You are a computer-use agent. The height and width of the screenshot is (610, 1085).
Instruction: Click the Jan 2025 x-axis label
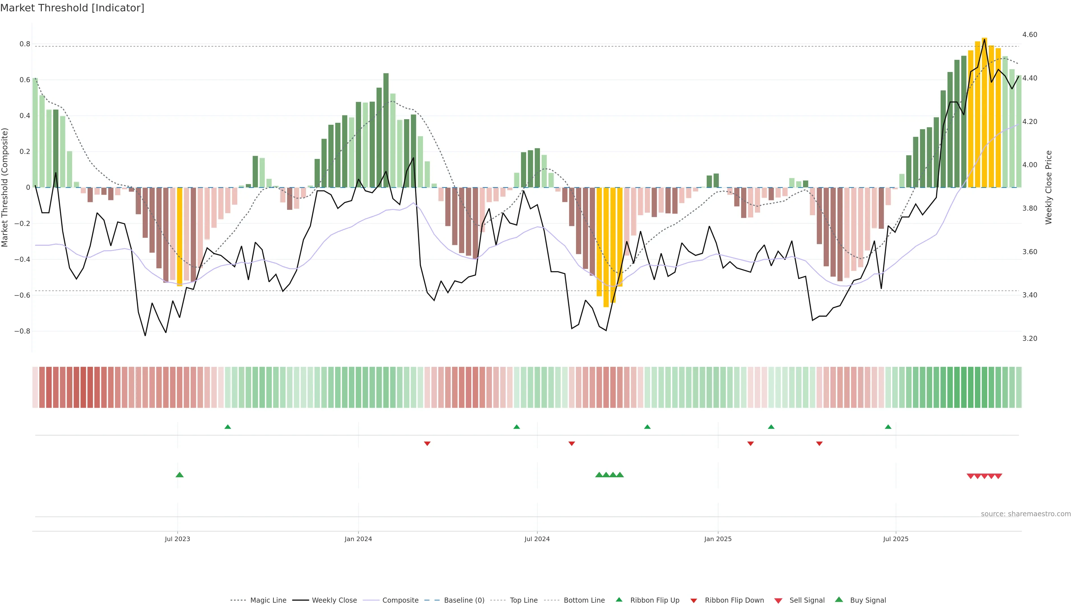[718, 539]
